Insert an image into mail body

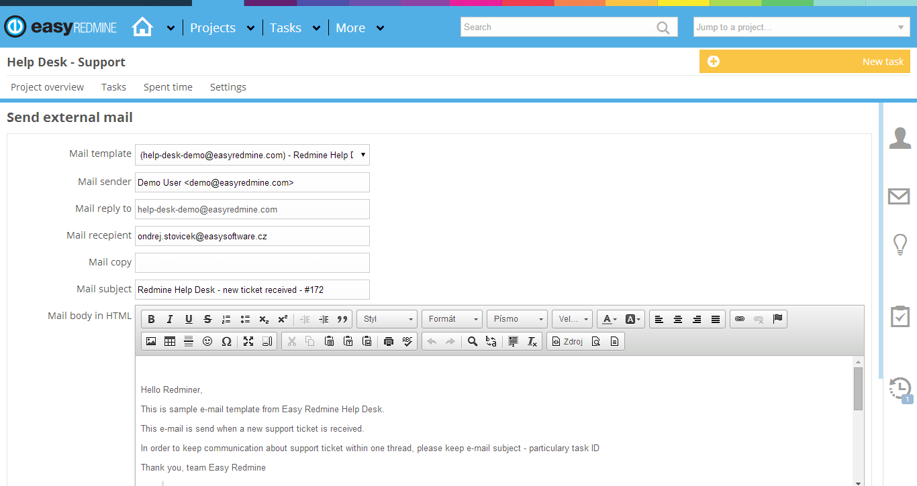151,341
